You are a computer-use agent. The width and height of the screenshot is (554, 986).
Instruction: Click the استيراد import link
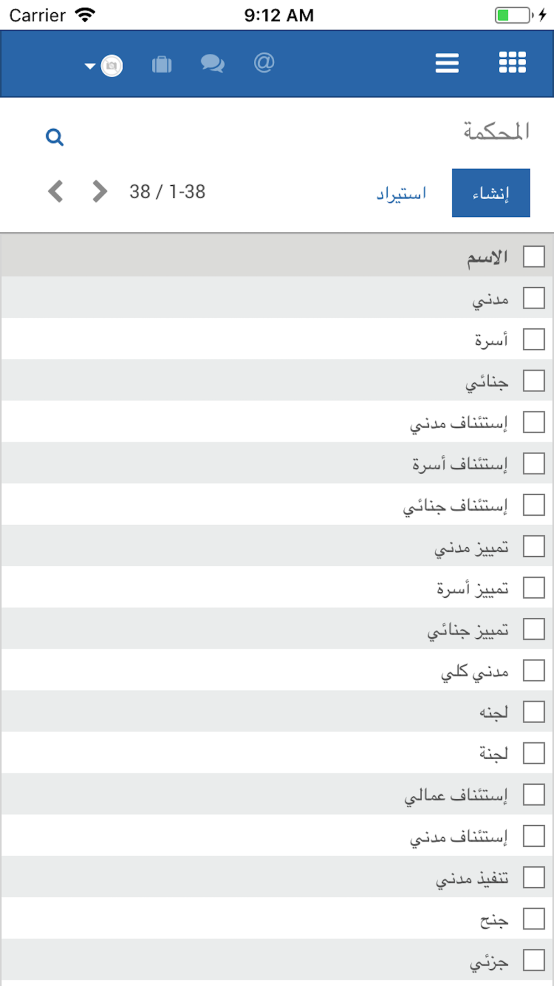[x=402, y=194]
